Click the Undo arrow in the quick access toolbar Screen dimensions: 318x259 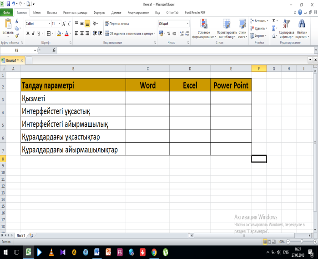(14, 4)
